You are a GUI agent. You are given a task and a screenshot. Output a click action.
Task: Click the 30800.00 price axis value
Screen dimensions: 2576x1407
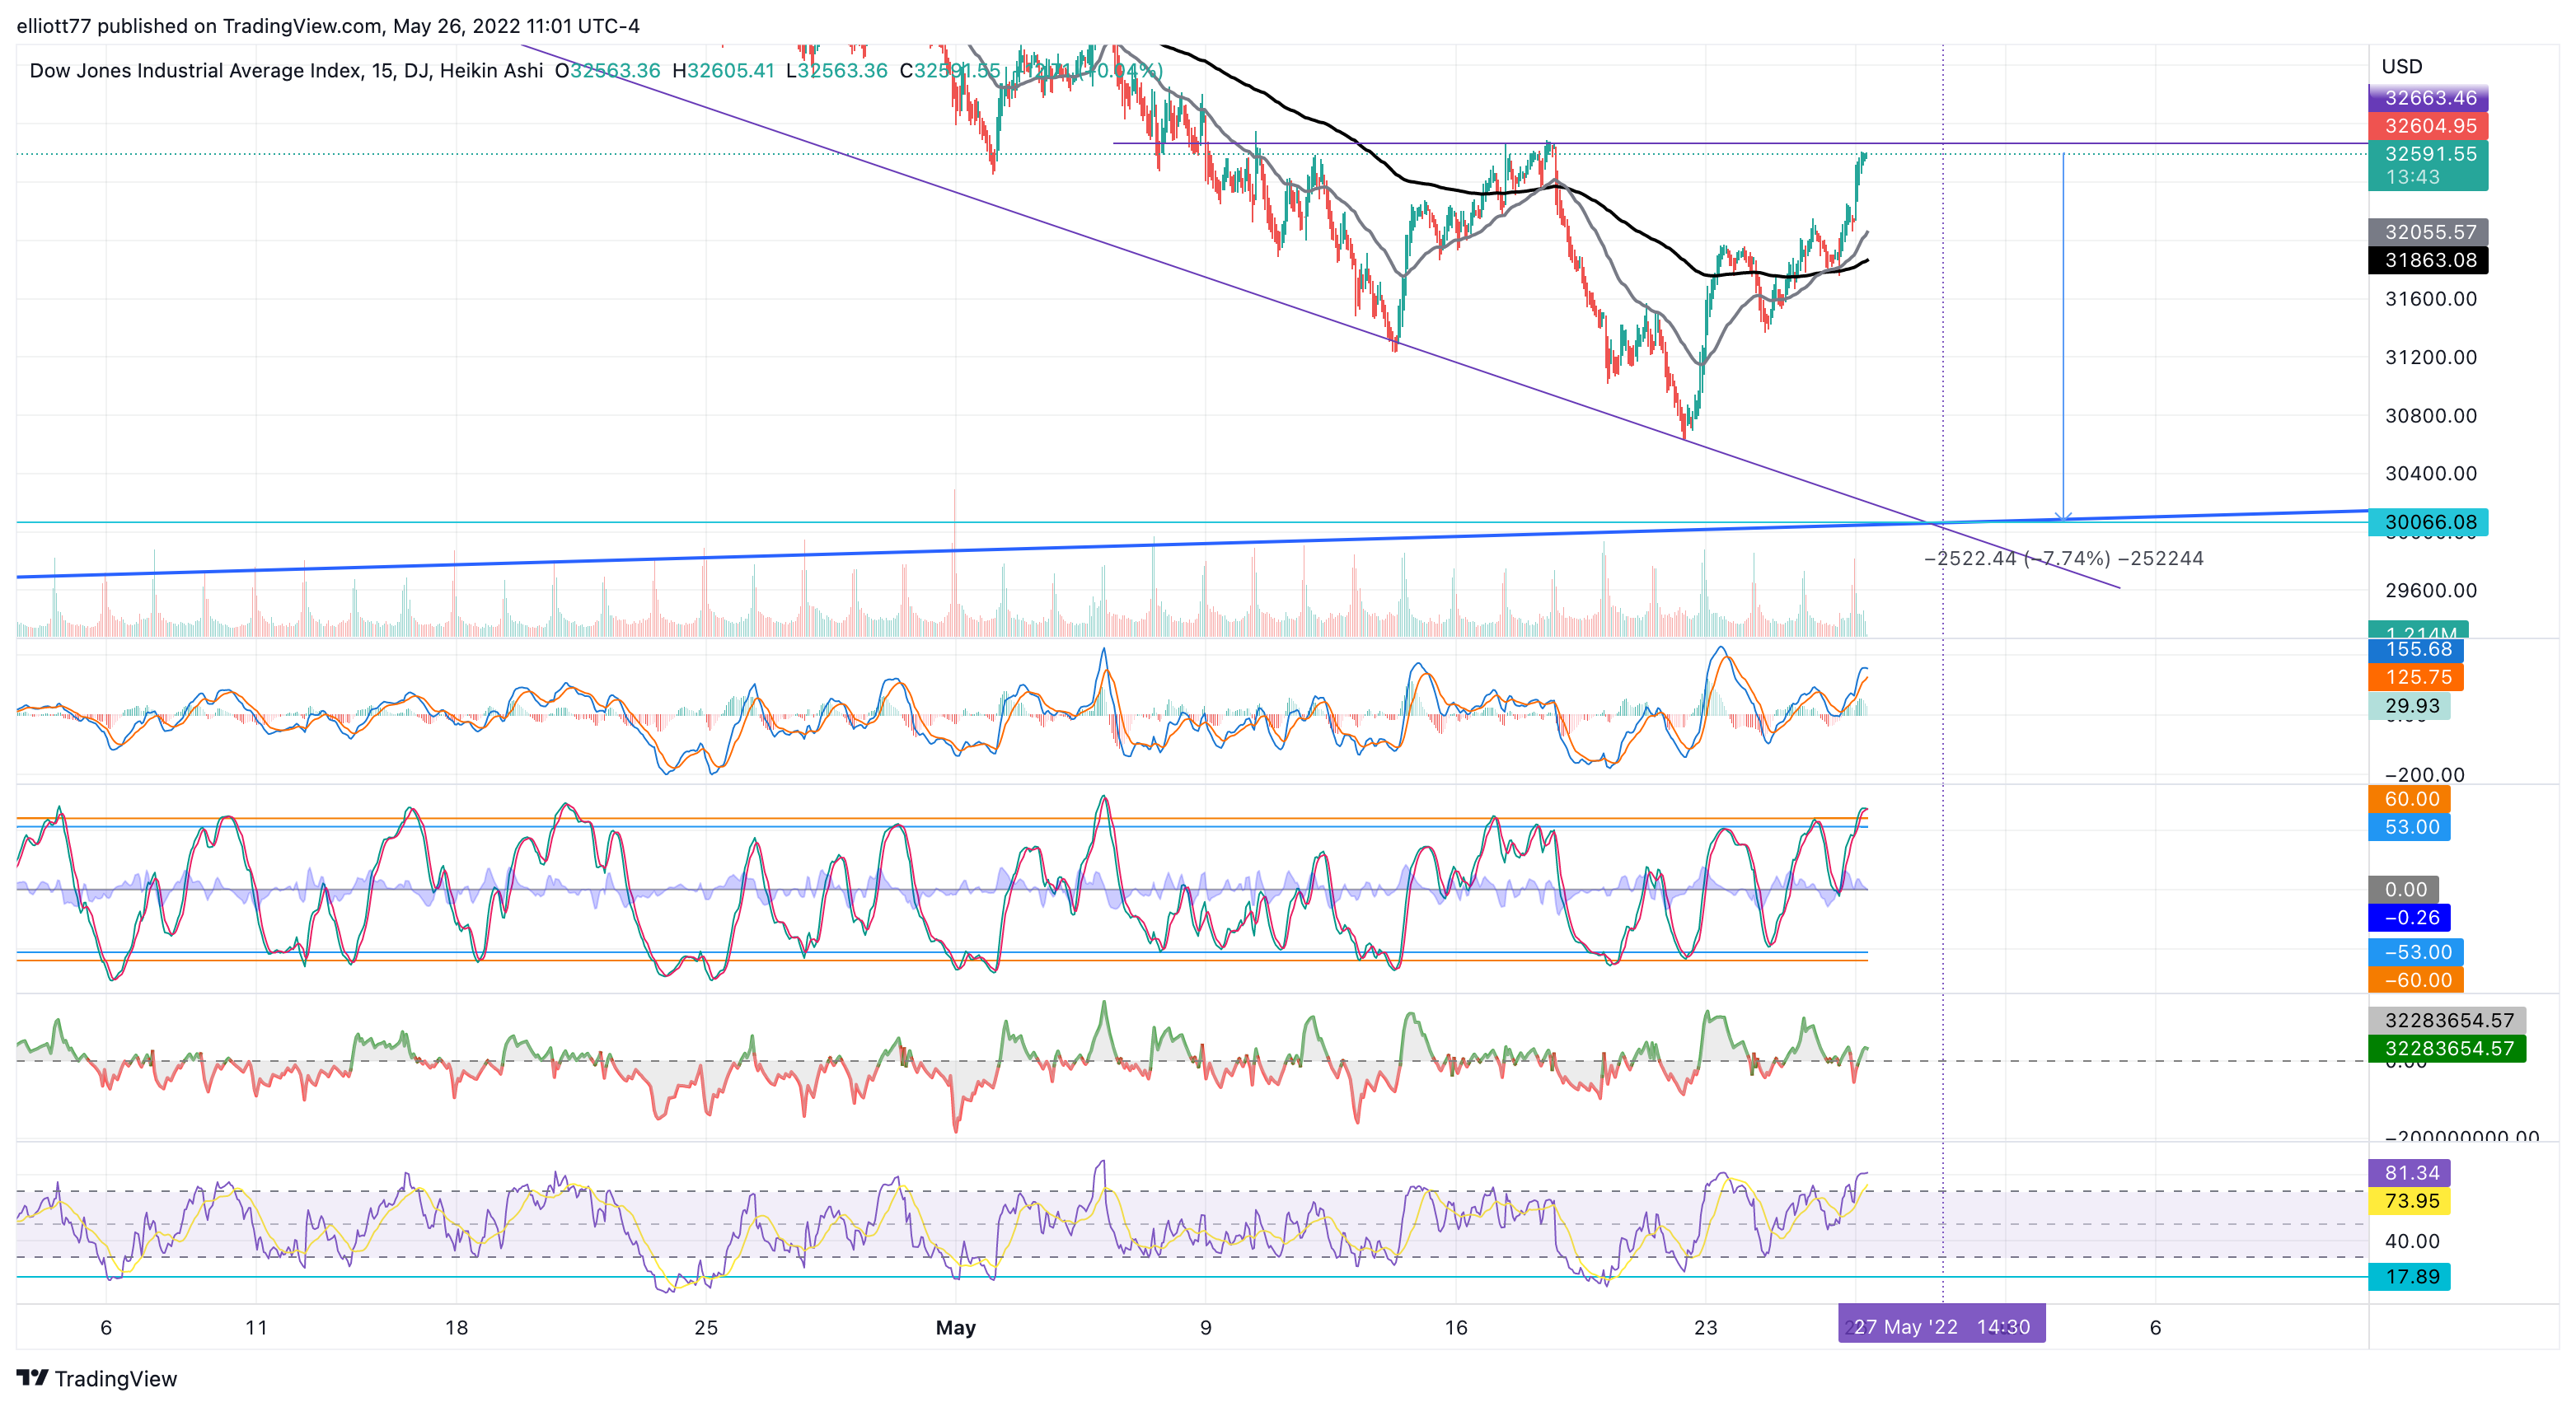pyautogui.click(x=2431, y=416)
